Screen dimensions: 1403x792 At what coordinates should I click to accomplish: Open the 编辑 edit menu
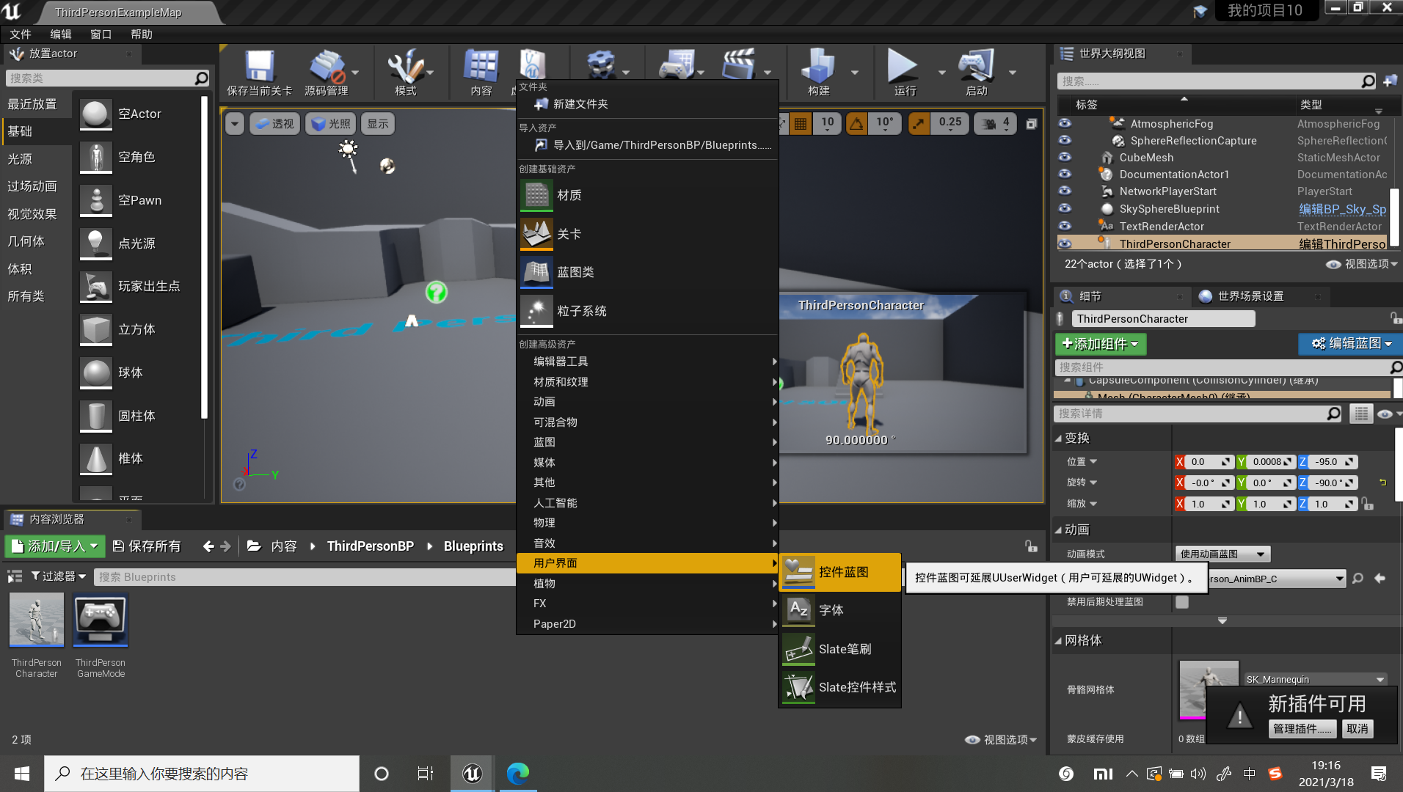tap(61, 34)
